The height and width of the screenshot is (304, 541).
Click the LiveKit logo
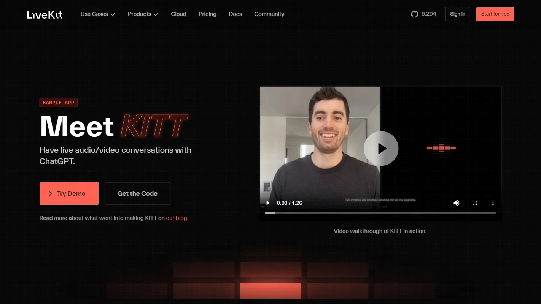tap(45, 14)
